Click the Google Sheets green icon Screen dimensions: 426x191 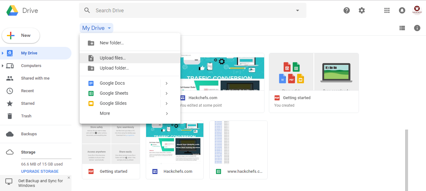91,93
